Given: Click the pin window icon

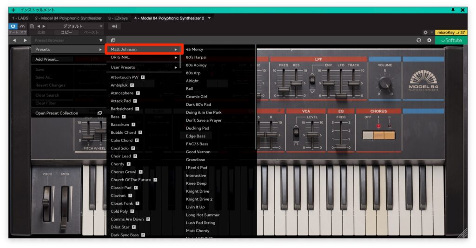Looking at the screenshot, I should point(453,10).
